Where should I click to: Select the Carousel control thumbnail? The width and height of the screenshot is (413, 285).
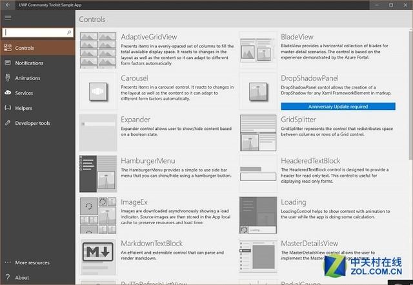coord(98,91)
